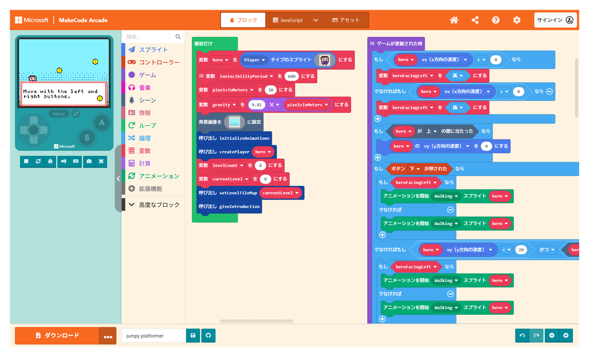
Task: Open the share project icon
Action: [x=475, y=20]
